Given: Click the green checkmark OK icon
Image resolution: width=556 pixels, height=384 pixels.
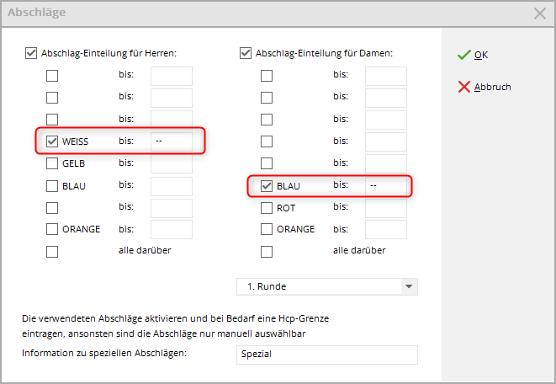Looking at the screenshot, I should pyautogui.click(x=463, y=55).
